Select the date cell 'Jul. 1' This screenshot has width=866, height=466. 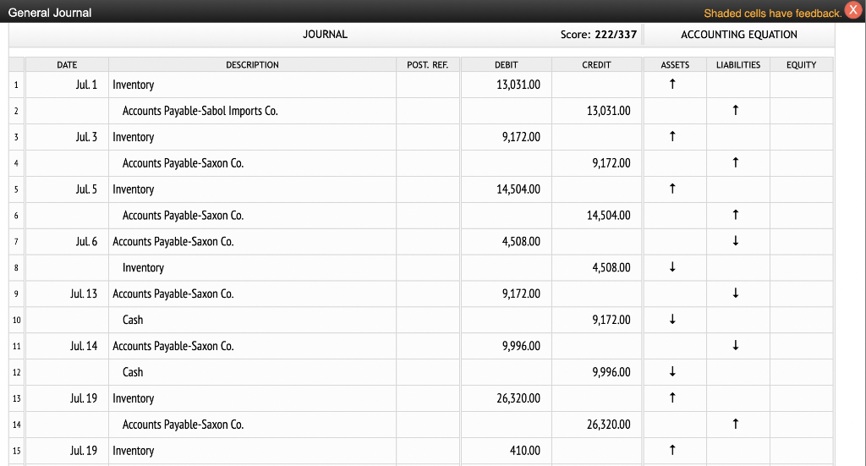point(86,85)
